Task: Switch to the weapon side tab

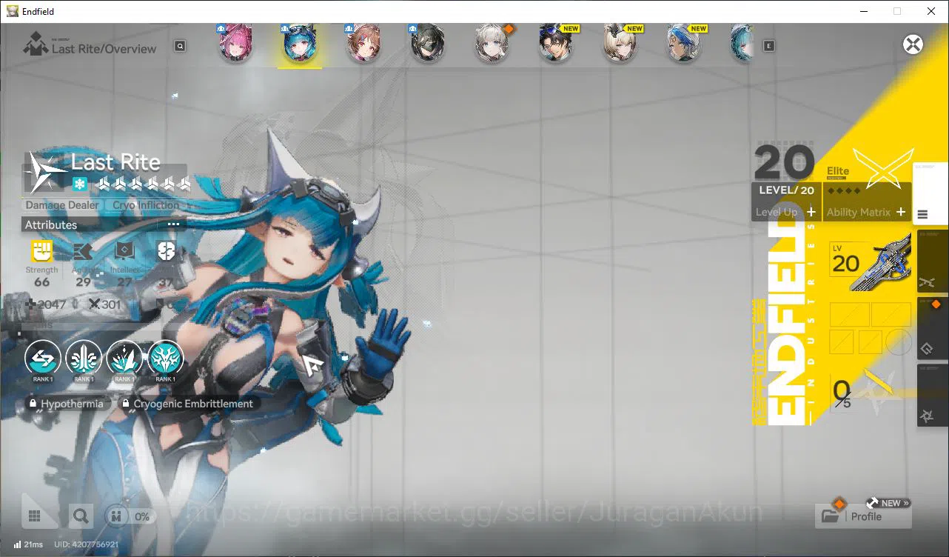Action: pos(931,261)
